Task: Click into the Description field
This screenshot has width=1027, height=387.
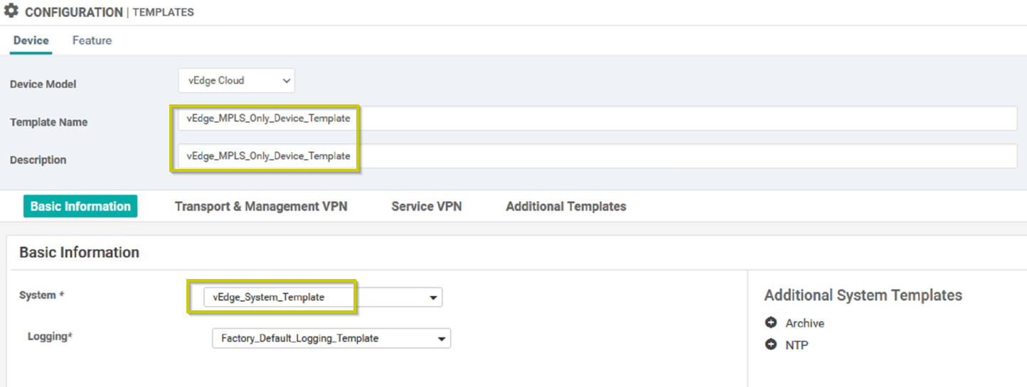Action: (597, 156)
